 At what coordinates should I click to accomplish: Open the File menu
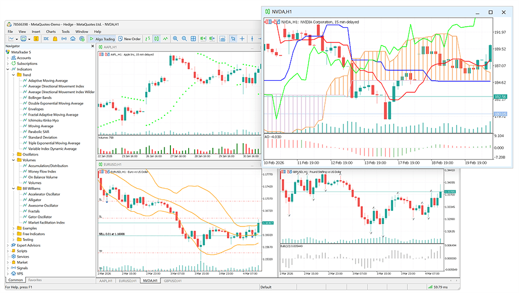pyautogui.click(x=10, y=31)
